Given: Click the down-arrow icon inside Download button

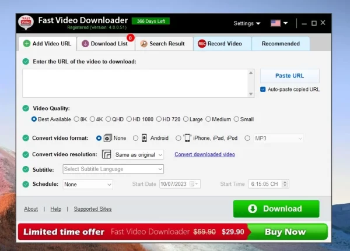Looking at the screenshot, I should coord(253,209).
